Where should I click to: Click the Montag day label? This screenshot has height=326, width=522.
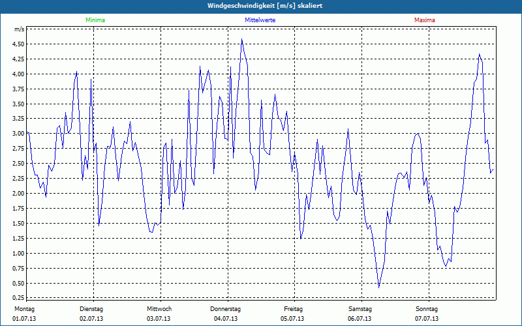point(24,309)
